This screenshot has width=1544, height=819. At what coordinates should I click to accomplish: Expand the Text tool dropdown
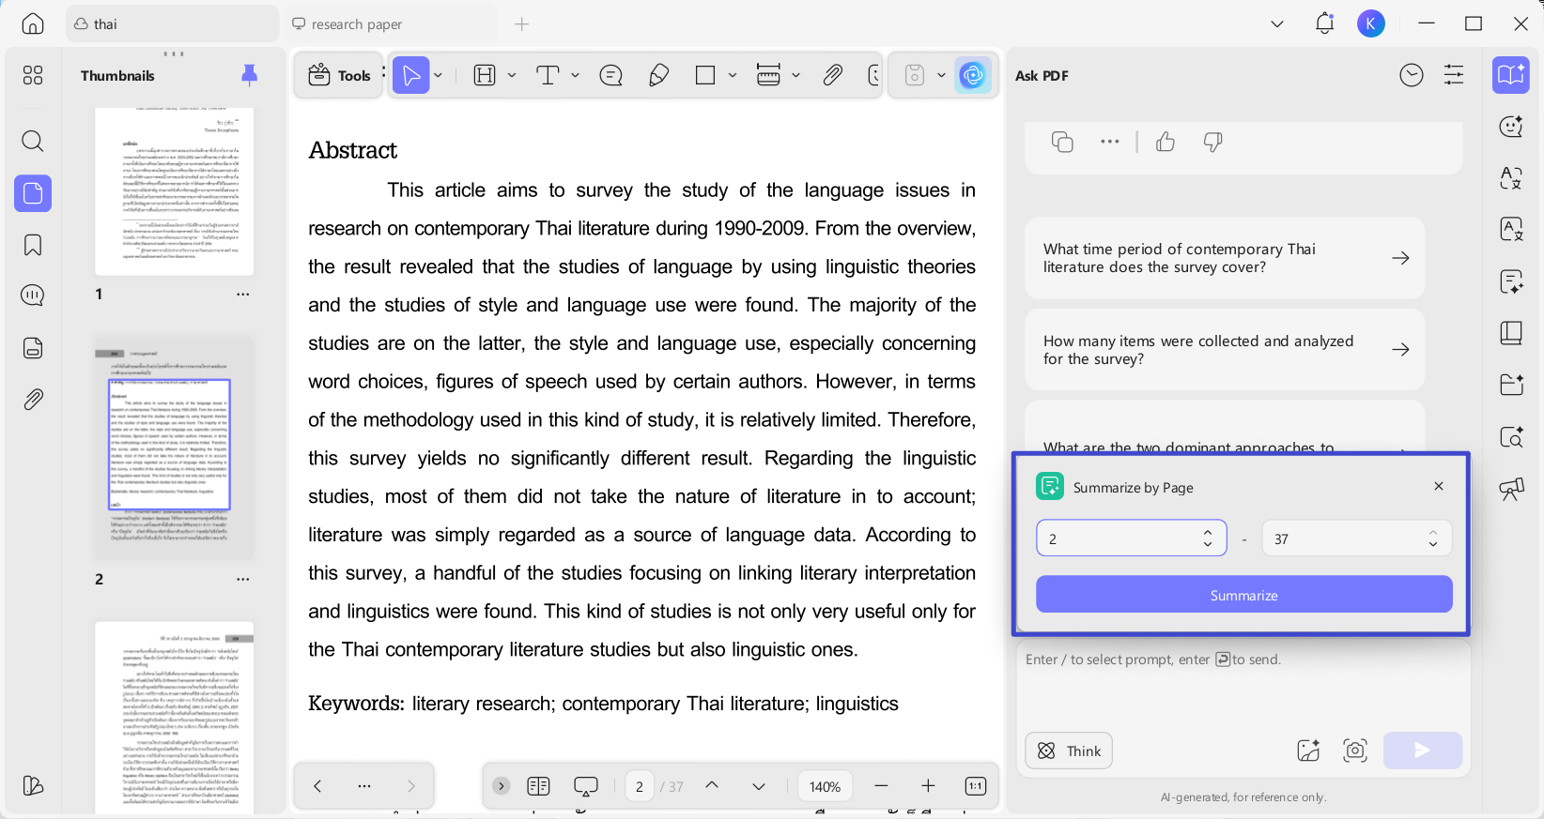pyautogui.click(x=576, y=75)
